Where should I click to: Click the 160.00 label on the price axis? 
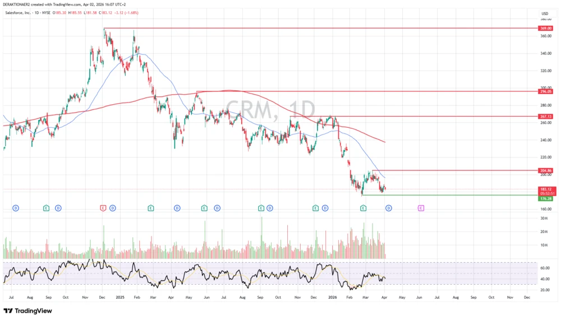tap(546, 209)
